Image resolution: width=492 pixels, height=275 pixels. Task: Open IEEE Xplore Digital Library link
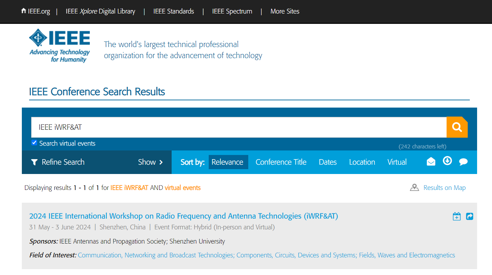(x=100, y=11)
